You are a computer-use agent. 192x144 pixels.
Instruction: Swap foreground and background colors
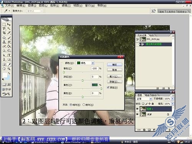pos(9,73)
